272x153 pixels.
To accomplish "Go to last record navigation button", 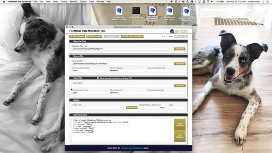I will tap(186, 37).
